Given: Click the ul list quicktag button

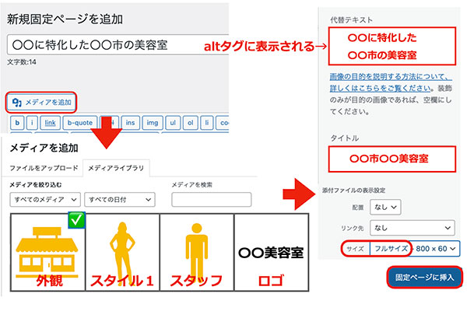Looking at the screenshot, I should (174, 123).
